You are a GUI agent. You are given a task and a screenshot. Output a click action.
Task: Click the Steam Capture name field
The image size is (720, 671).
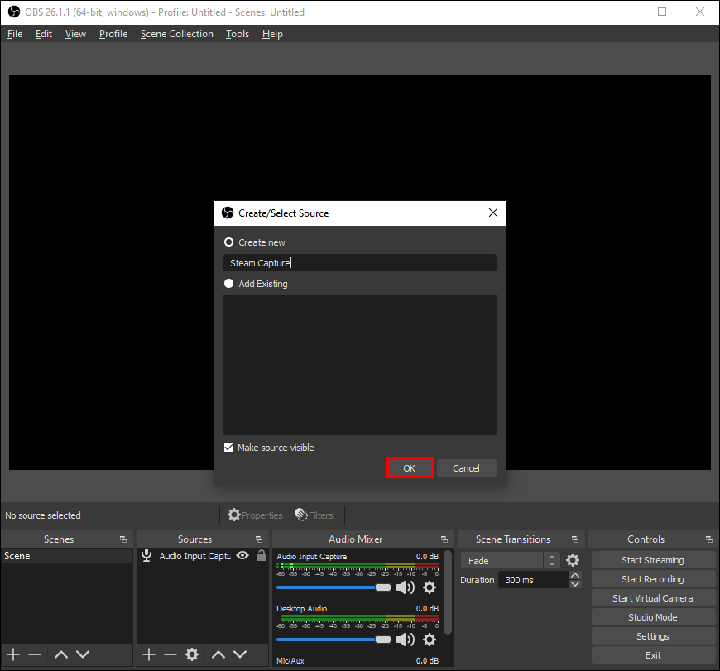click(x=359, y=263)
